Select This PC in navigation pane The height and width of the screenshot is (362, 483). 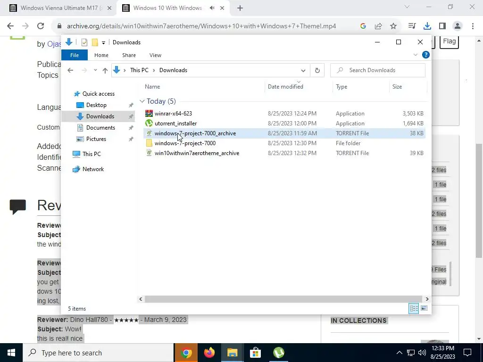(92, 154)
